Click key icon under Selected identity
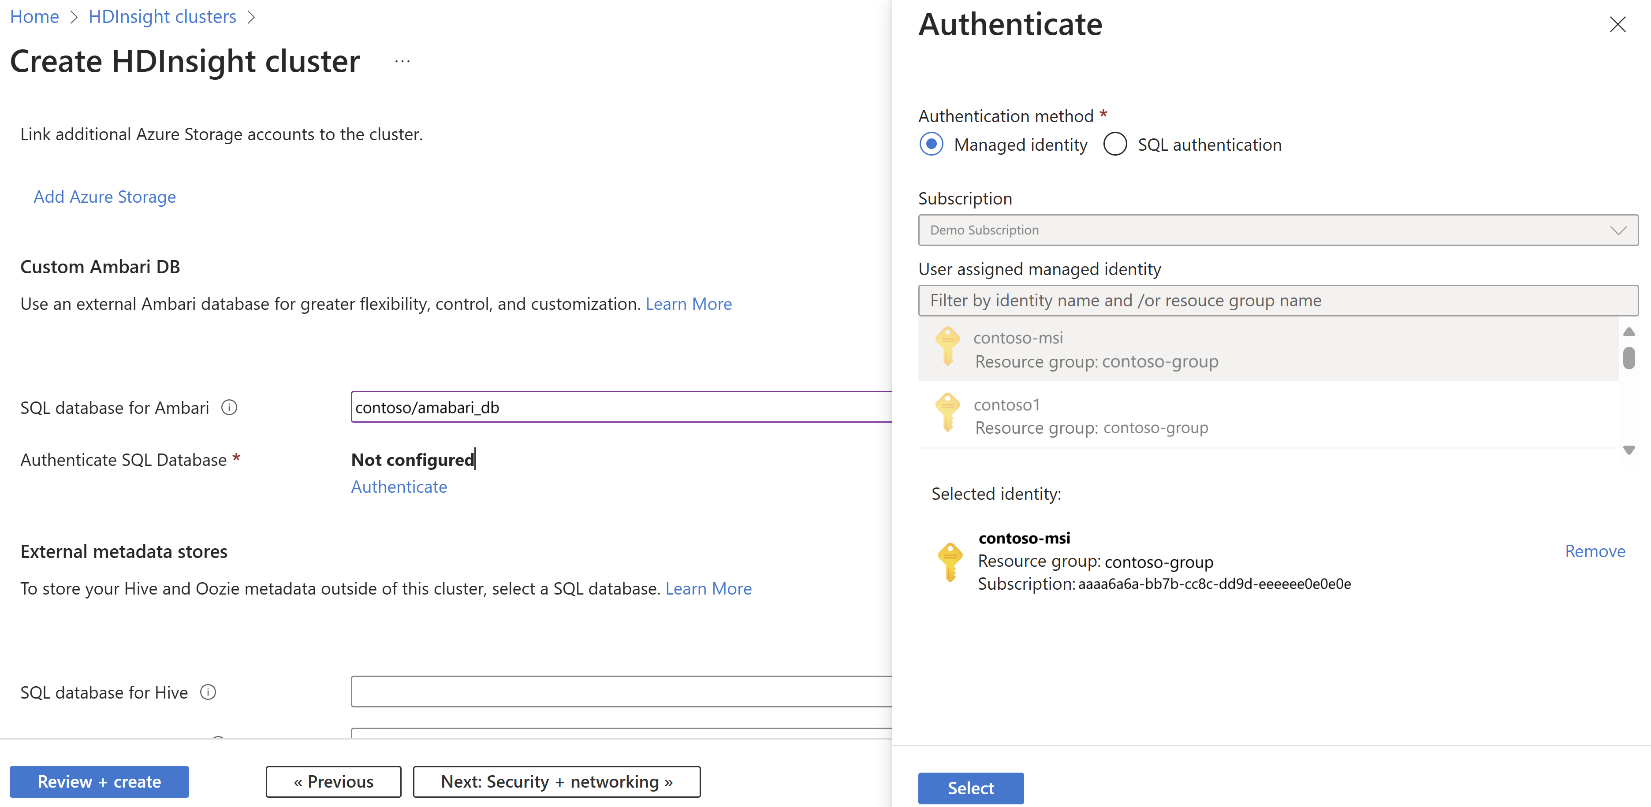This screenshot has width=1651, height=807. coord(950,562)
